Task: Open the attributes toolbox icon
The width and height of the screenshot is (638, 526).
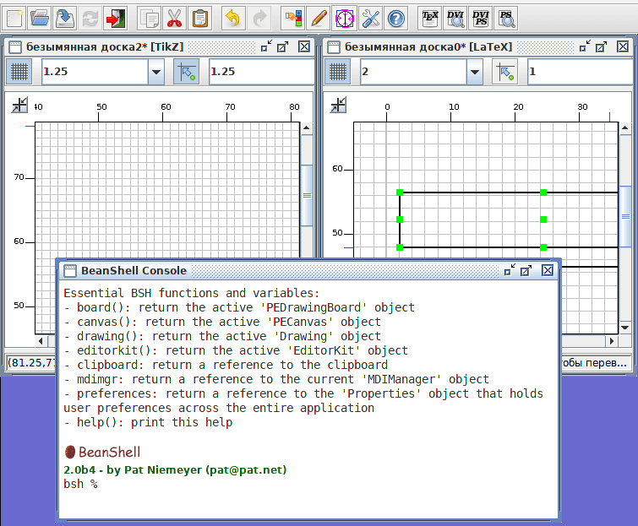Action: pos(293,19)
